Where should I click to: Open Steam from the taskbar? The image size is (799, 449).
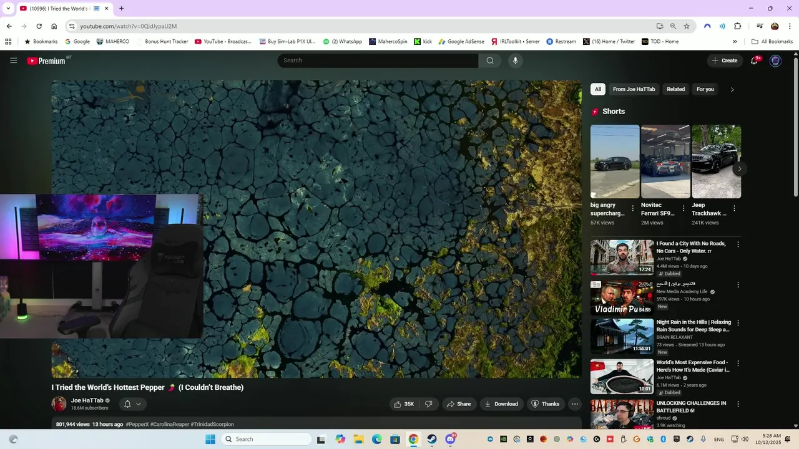[431, 439]
